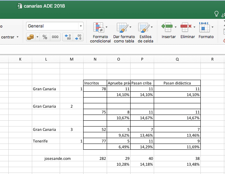Click the Eliminar cells icon
Viewport: 225px width, 174px height.
point(186,26)
